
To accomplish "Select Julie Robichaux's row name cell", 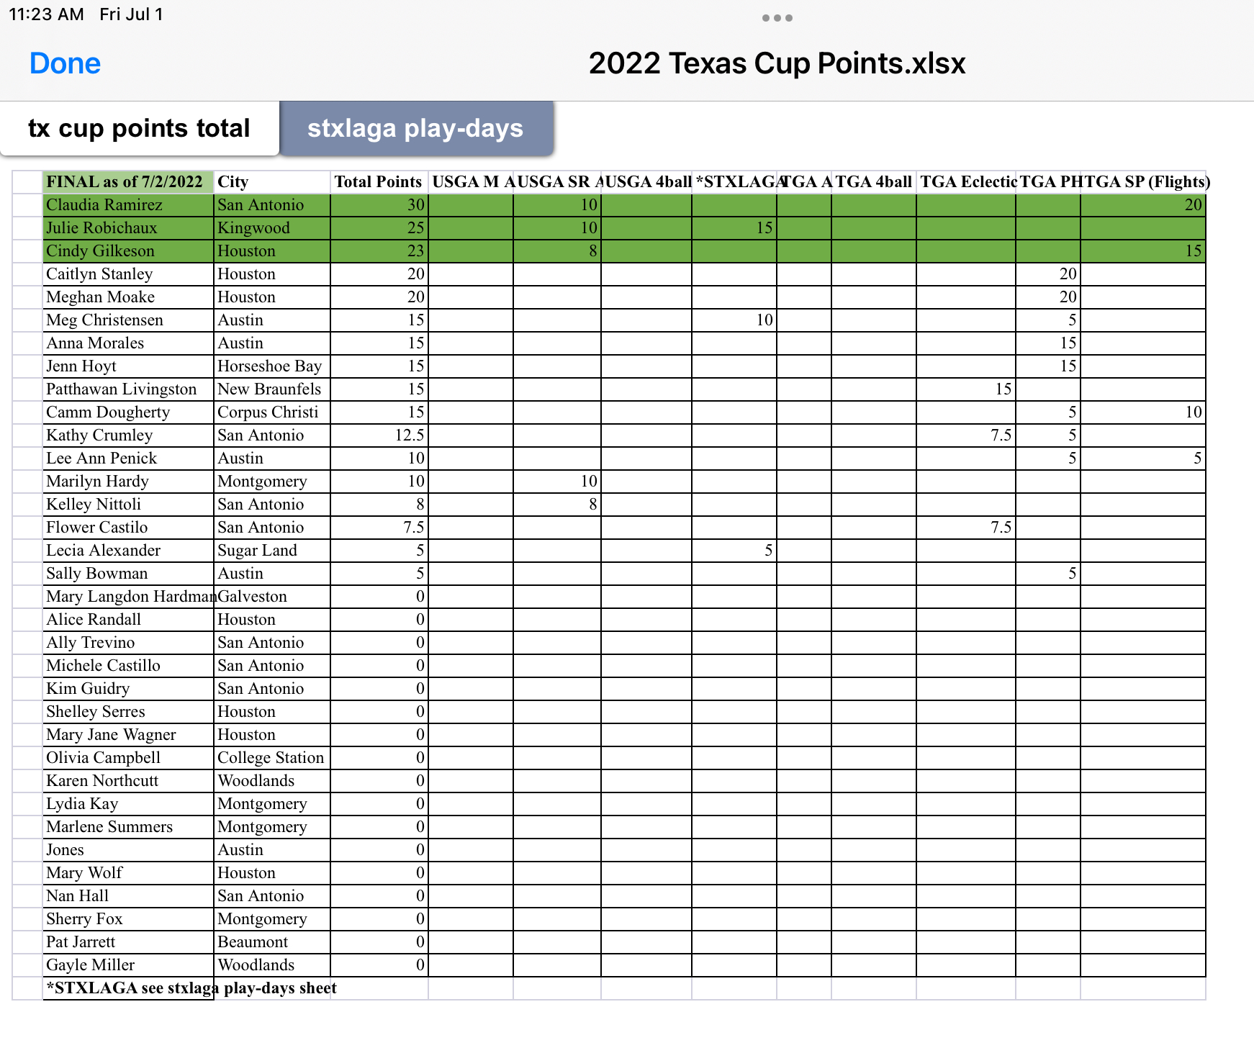I will point(128,227).
